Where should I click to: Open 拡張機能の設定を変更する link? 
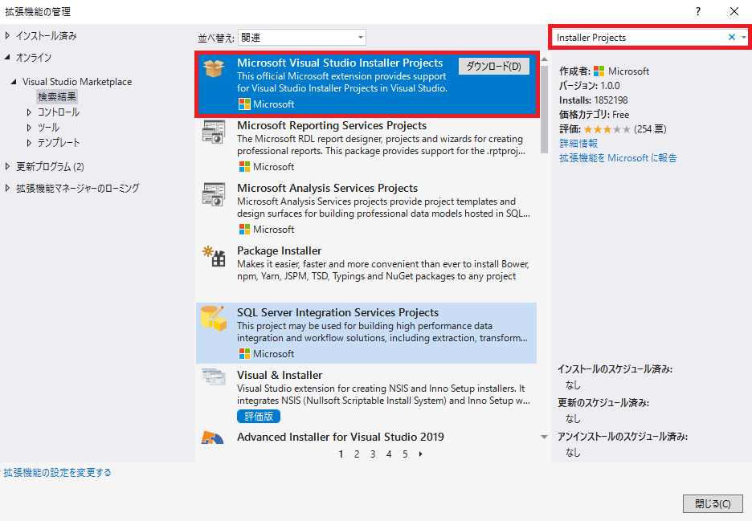58,473
